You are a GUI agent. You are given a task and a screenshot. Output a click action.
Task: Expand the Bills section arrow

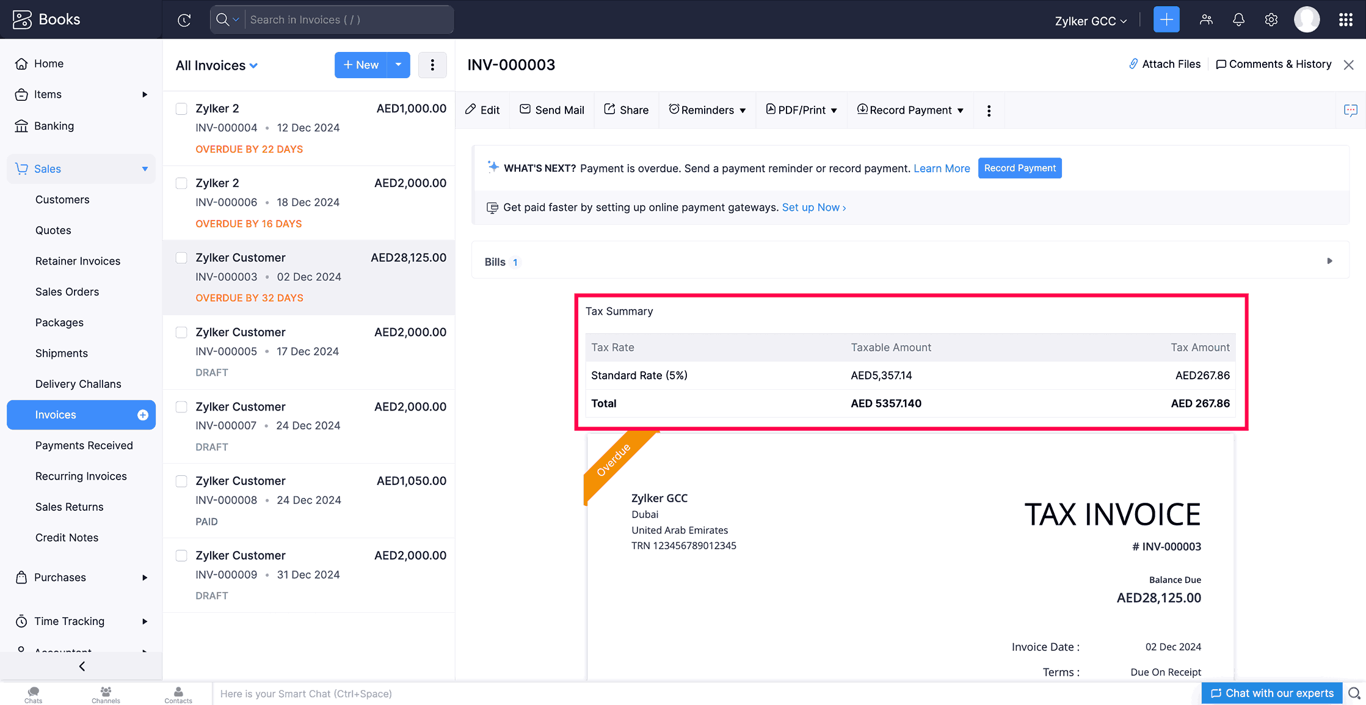click(x=1329, y=261)
